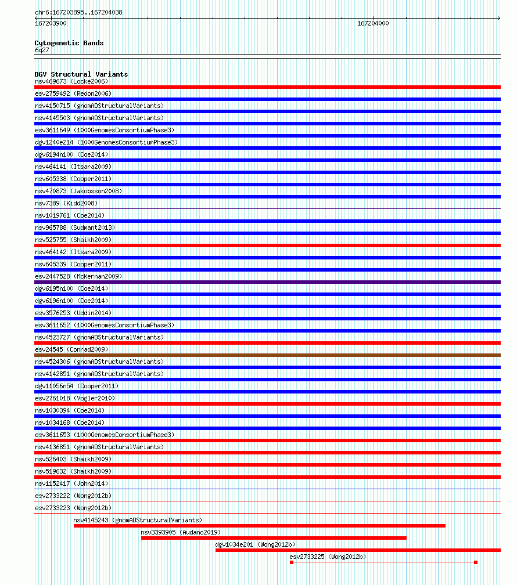Open esv2759492 (Redon2006) variant label
Viewport: 517px width, 585px height.
tap(73, 93)
